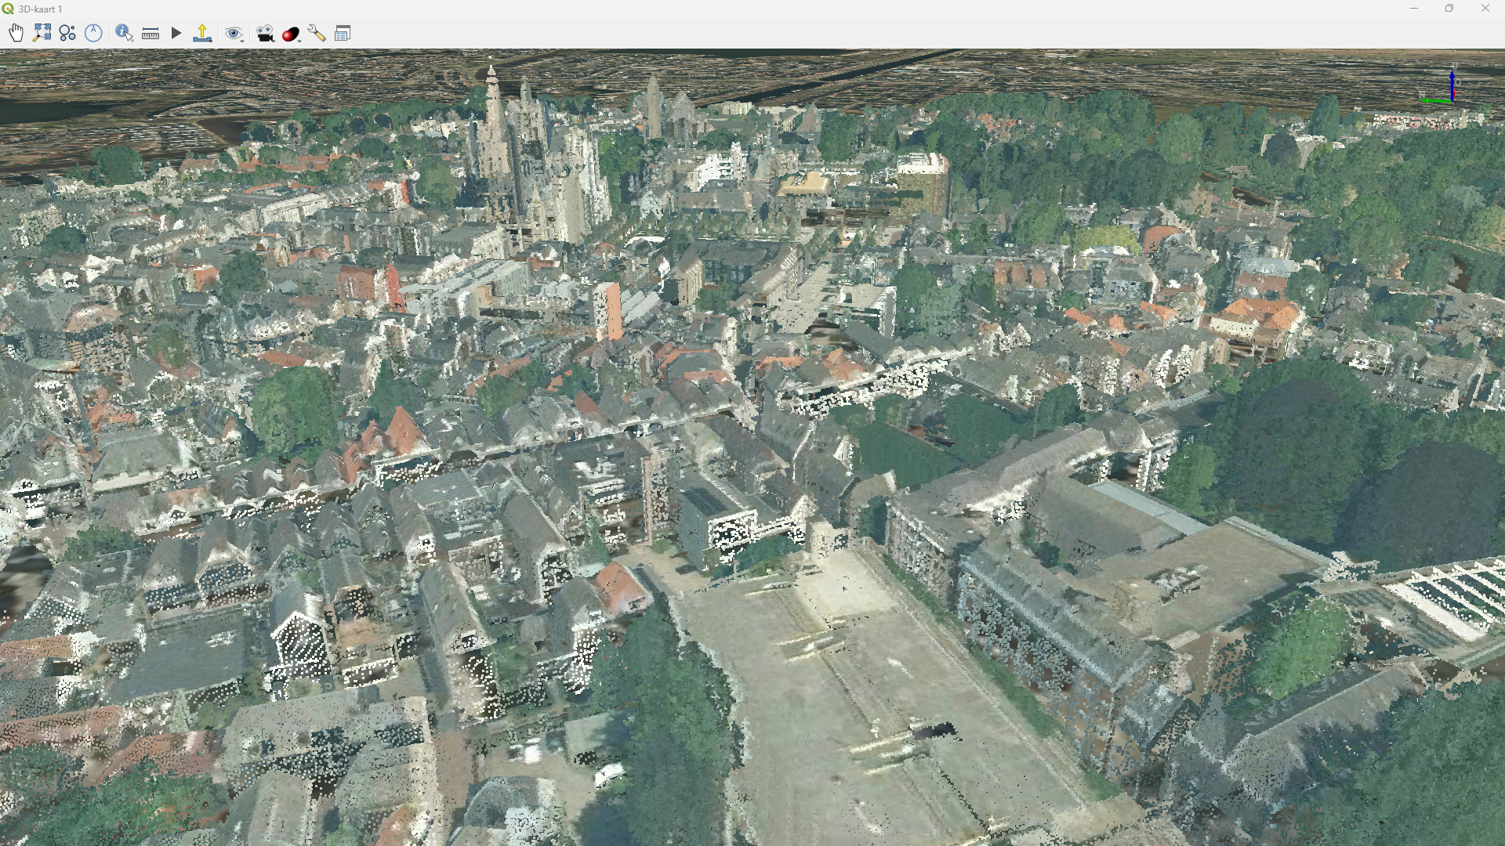Open the map theme red sphere
Image resolution: width=1505 pixels, height=846 pixels.
(x=291, y=34)
